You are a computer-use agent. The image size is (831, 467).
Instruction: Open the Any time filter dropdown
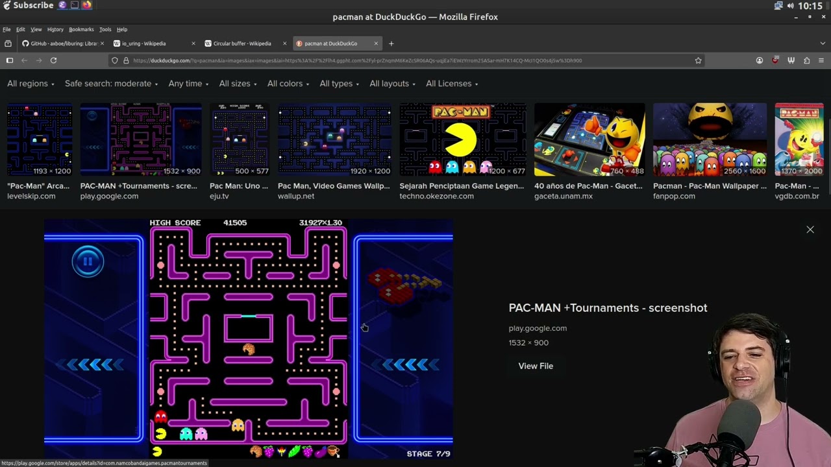(x=188, y=84)
